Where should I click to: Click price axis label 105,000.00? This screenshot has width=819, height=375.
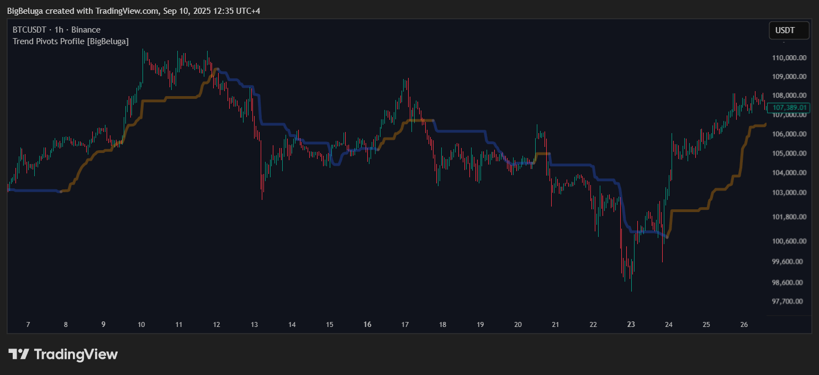pyautogui.click(x=789, y=154)
